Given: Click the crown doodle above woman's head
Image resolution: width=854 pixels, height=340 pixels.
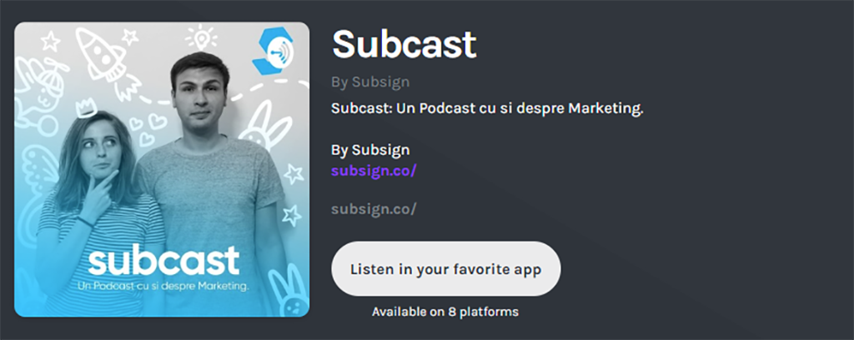Looking at the screenshot, I should click(x=86, y=108).
